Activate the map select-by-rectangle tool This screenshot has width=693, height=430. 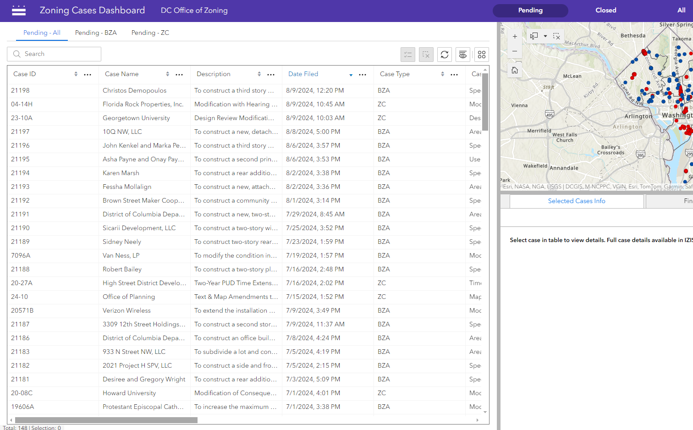click(534, 36)
